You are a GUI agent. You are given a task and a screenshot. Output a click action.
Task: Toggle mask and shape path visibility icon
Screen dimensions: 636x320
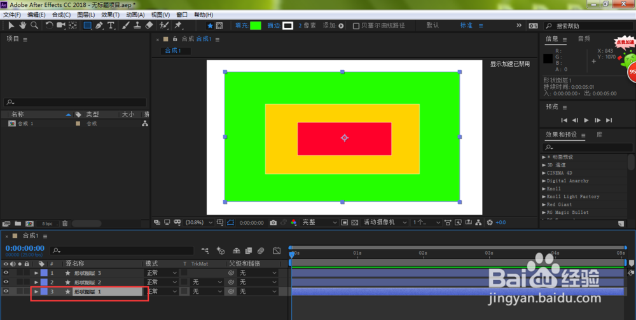tap(230, 222)
